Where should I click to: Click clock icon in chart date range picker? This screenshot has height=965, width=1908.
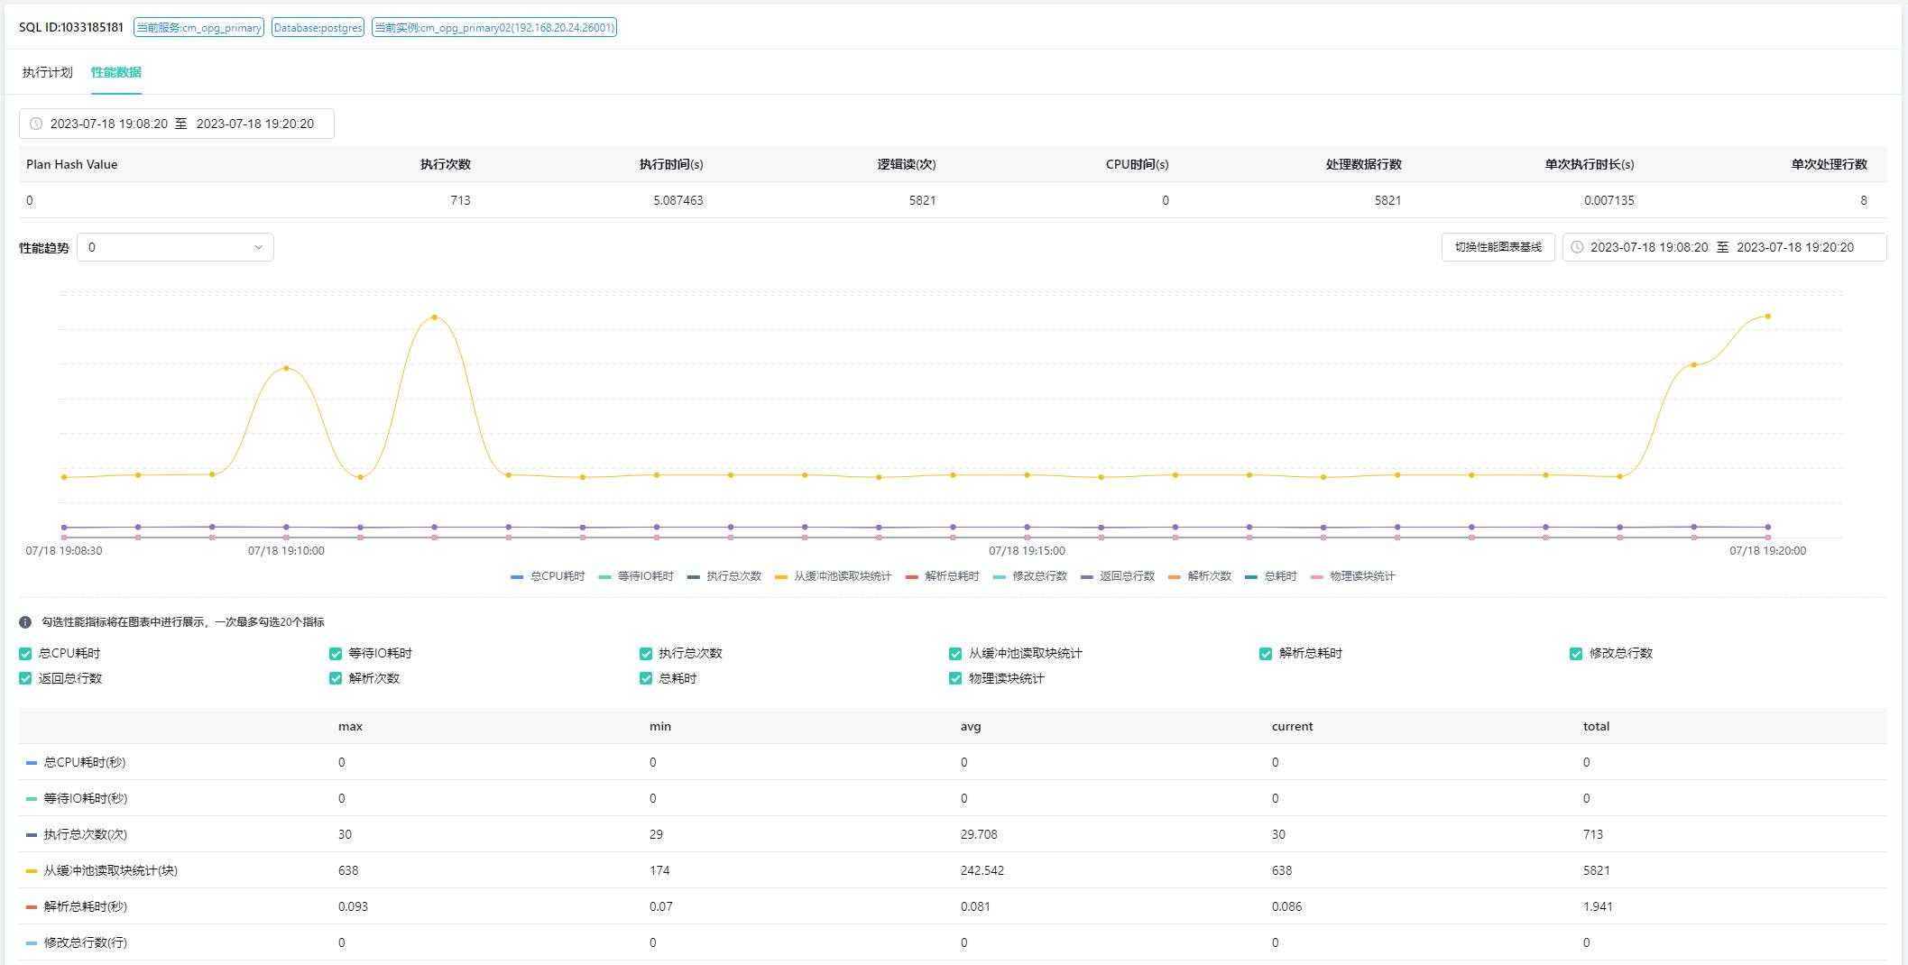pyautogui.click(x=1577, y=247)
